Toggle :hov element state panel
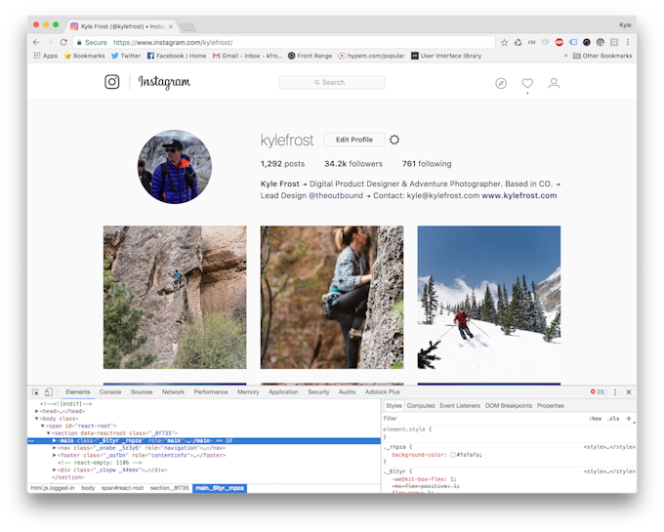Image resolution: width=664 pixels, height=532 pixels. 595,418
